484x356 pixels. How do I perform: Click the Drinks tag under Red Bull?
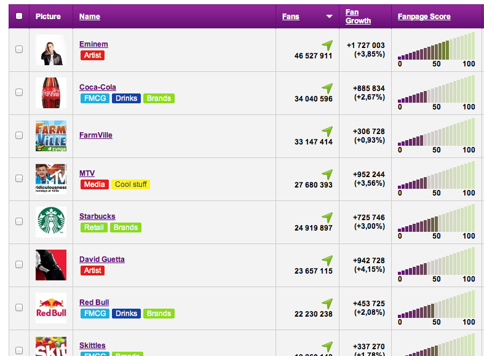(x=126, y=314)
